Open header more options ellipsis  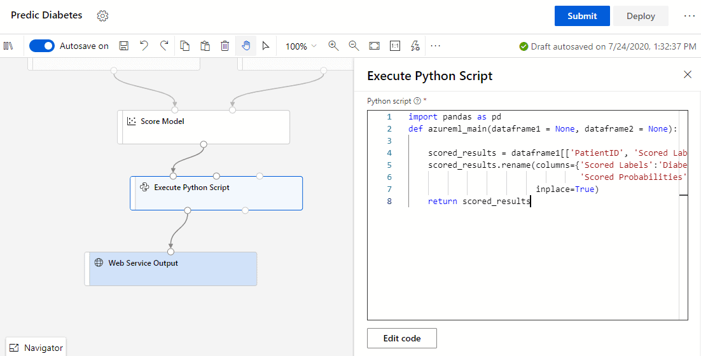pos(690,16)
